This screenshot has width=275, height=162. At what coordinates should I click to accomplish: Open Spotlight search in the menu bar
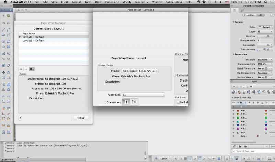coord(265,2)
